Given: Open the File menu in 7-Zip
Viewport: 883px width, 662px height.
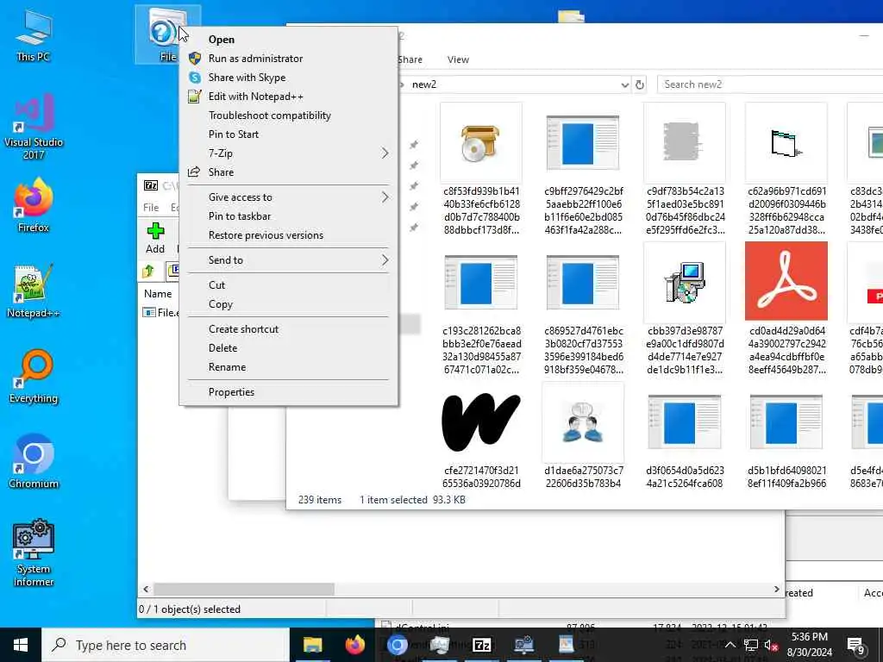Looking at the screenshot, I should click(x=151, y=207).
